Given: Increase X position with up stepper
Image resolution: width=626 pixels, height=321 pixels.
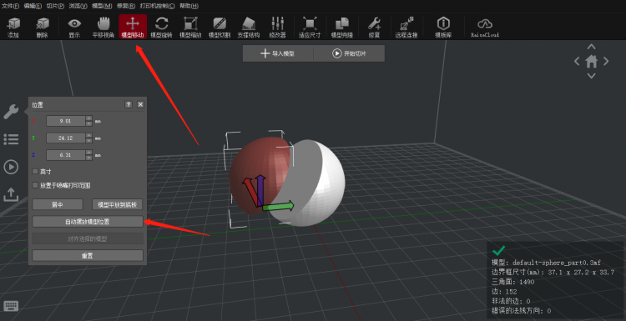Looking at the screenshot, I should pyautogui.click(x=88, y=118).
